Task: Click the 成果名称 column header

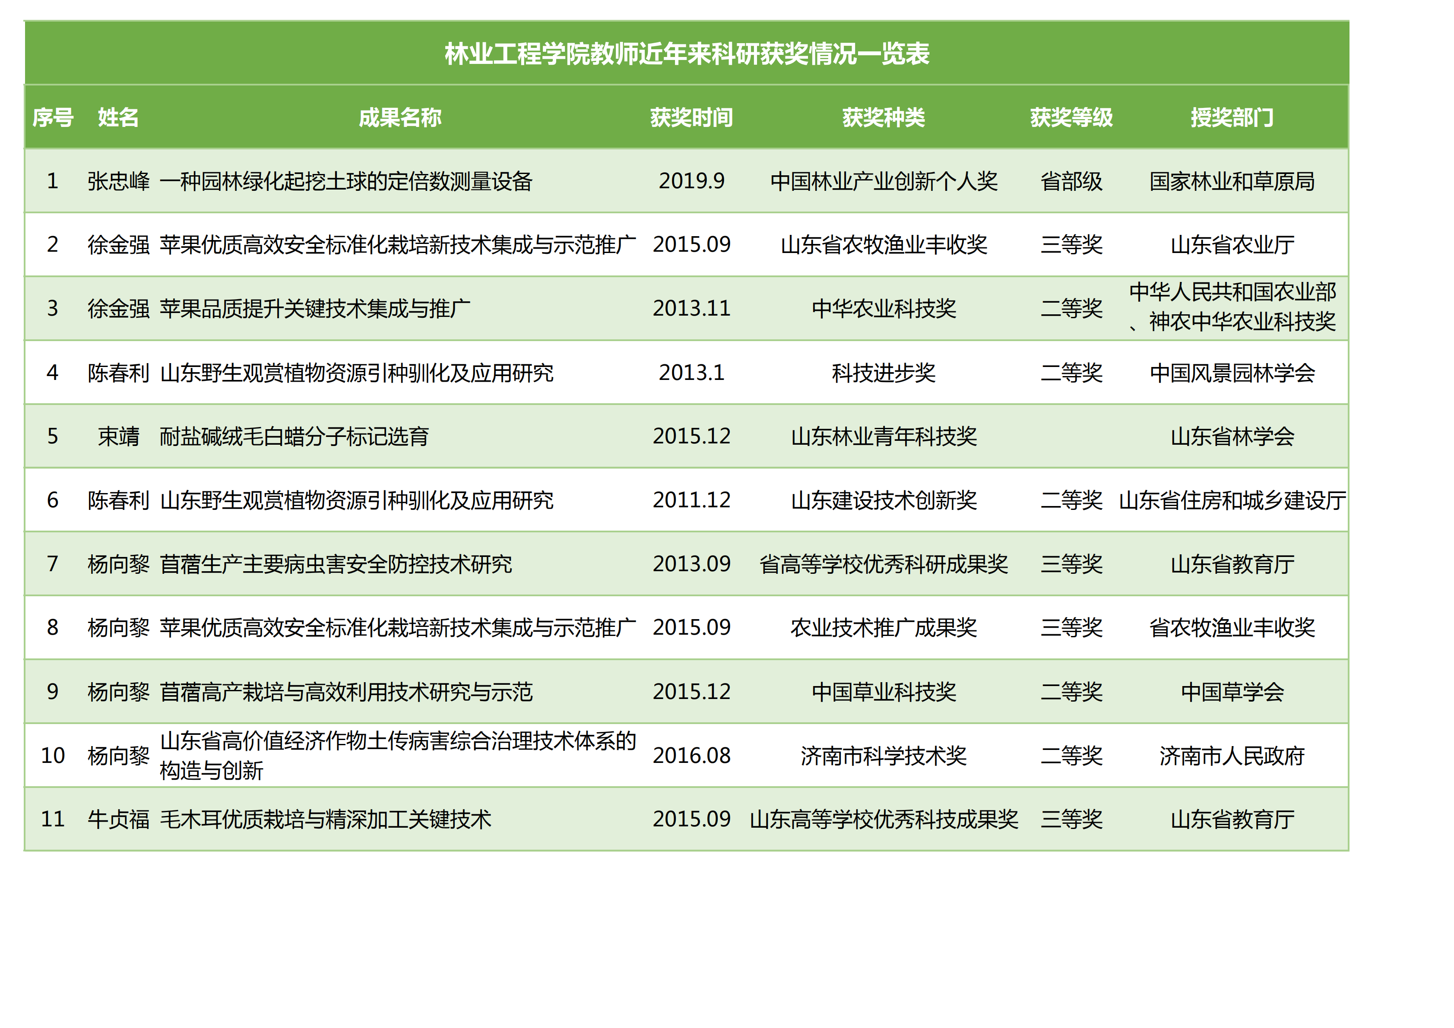Action: [399, 117]
